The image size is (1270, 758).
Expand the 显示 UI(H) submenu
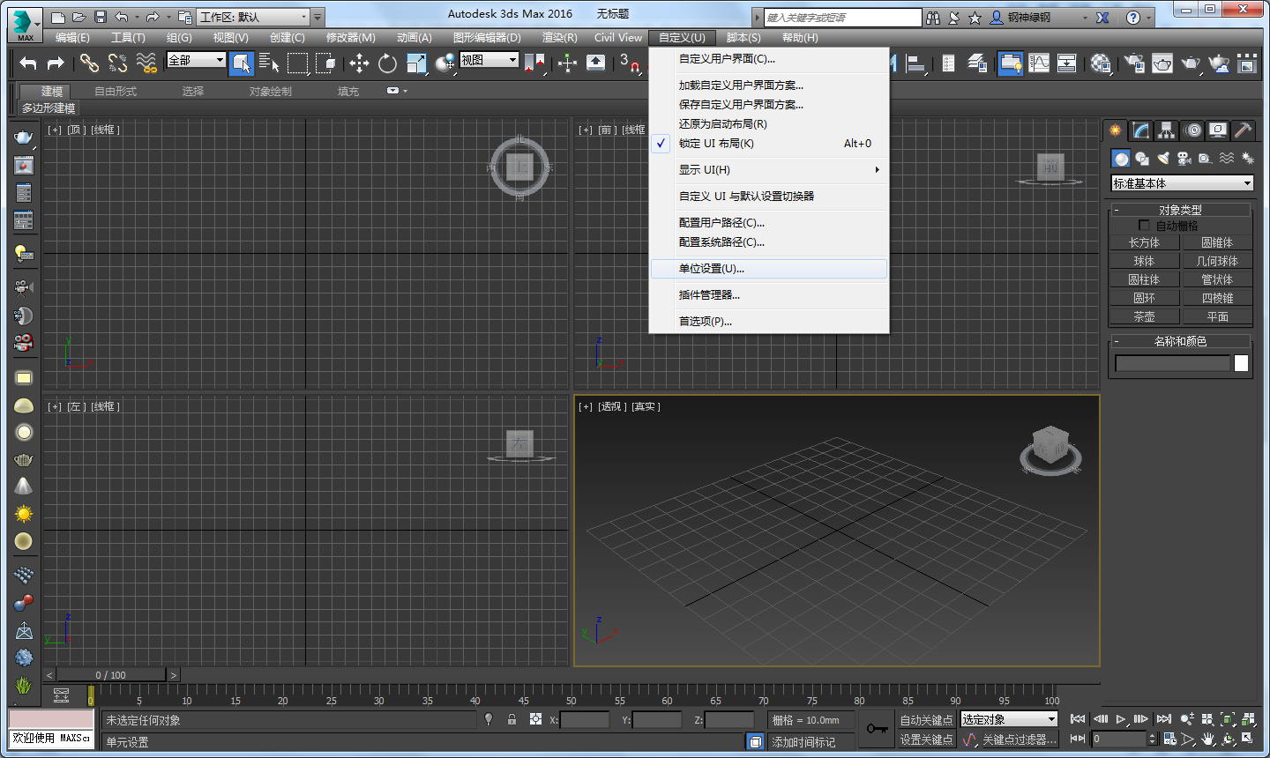[769, 170]
